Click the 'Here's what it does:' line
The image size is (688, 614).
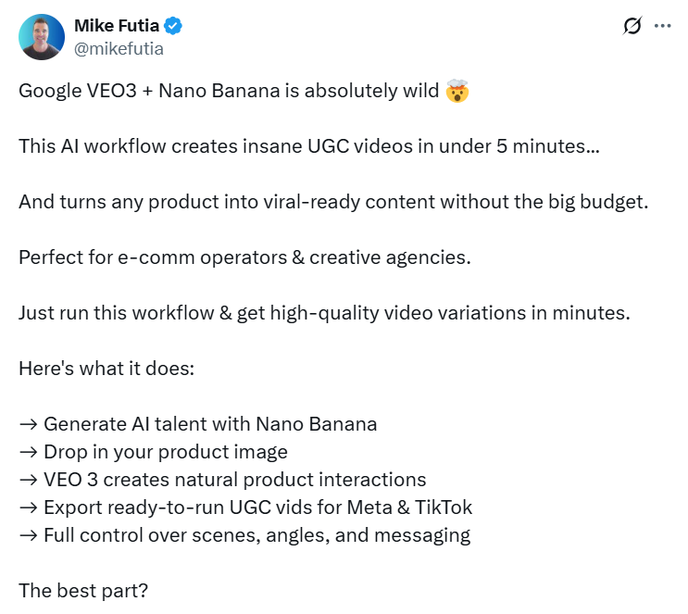pos(106,368)
